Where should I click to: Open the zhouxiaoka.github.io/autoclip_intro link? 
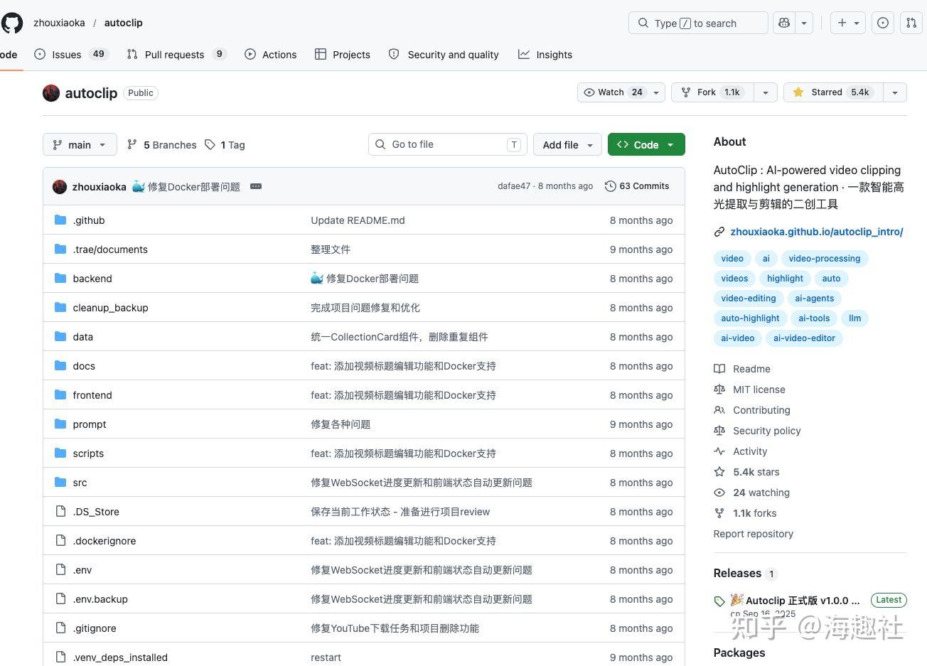817,232
